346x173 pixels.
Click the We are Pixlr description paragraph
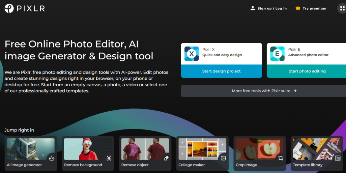(86, 82)
